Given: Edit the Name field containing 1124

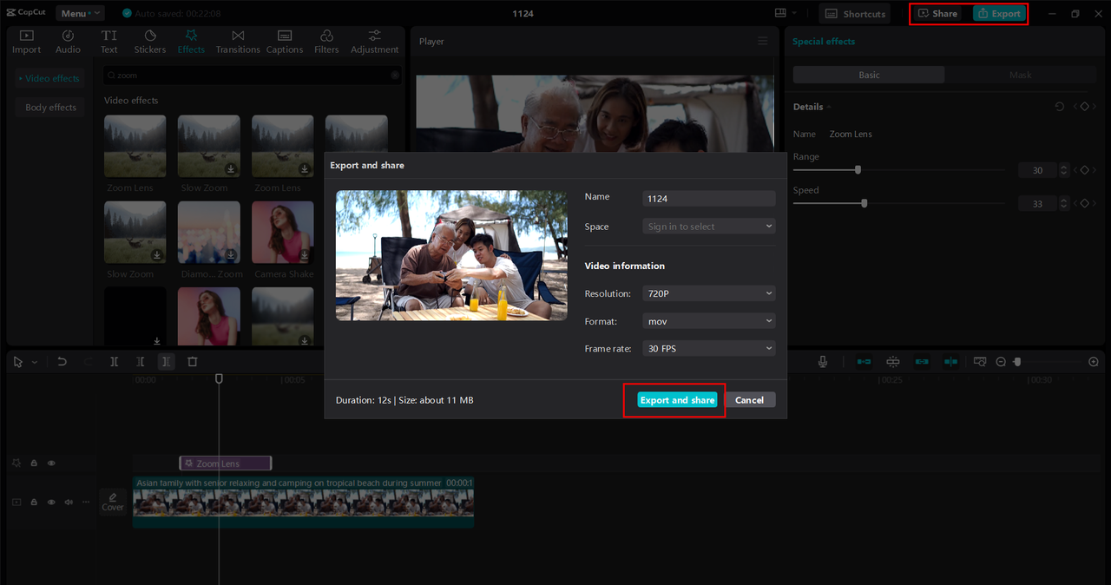Looking at the screenshot, I should click(x=708, y=199).
